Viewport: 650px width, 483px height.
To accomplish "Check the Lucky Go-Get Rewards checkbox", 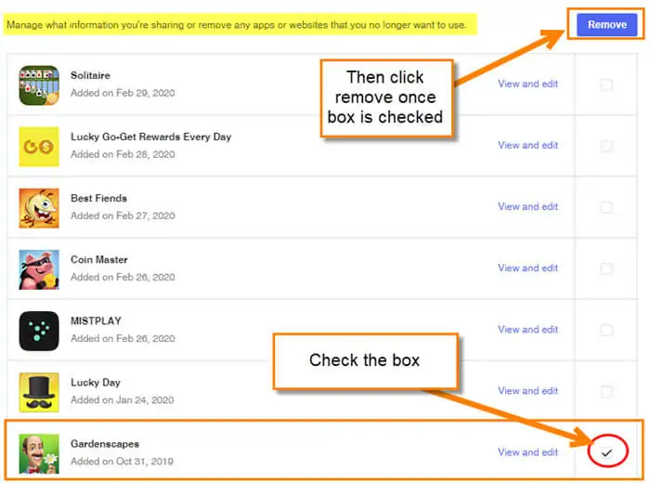I will pyautogui.click(x=606, y=146).
